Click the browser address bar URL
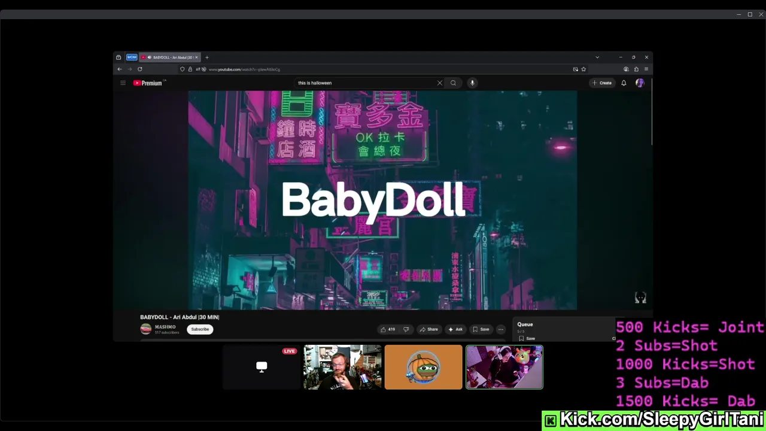 [244, 69]
